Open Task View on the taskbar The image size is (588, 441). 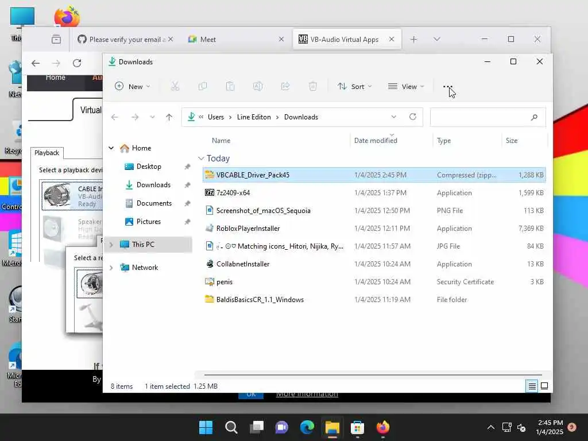(257, 427)
